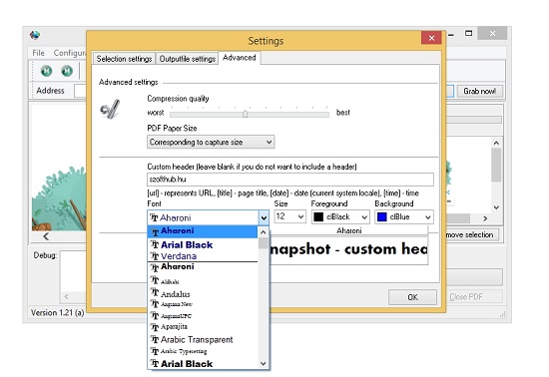Click scroll right arrow in right preview panel

click(x=485, y=218)
